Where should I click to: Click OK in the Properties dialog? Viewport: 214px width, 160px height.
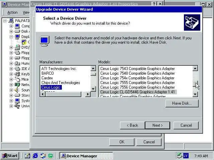(122, 142)
